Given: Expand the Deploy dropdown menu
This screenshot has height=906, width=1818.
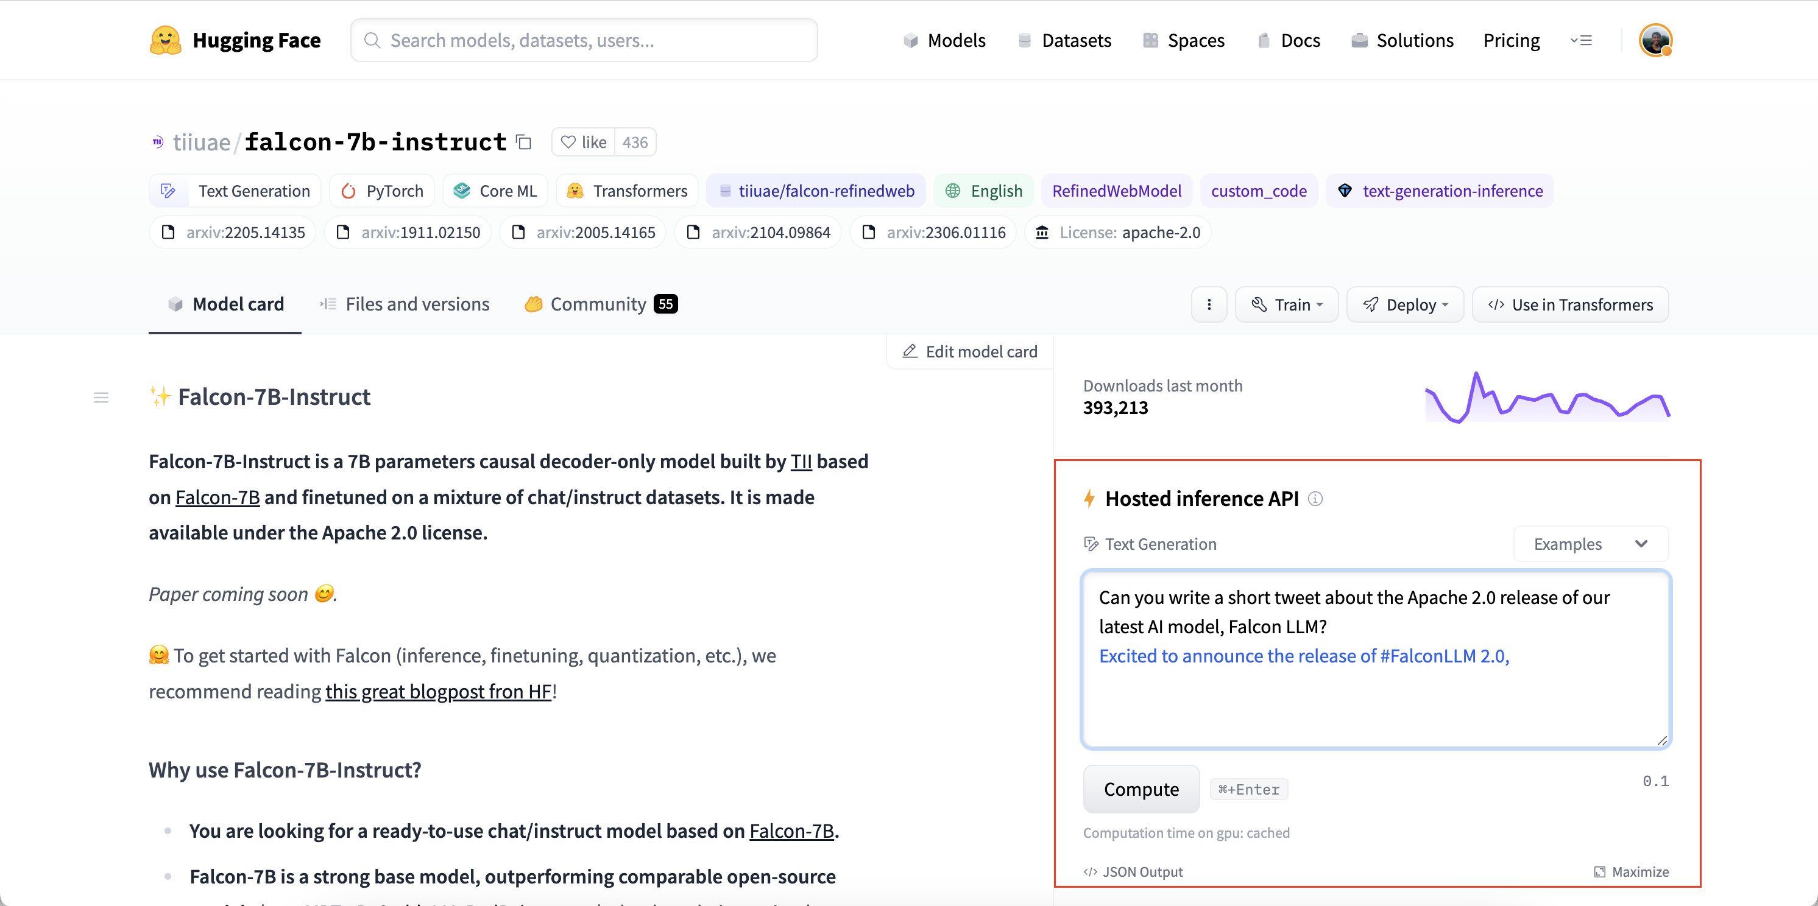Looking at the screenshot, I should point(1406,304).
